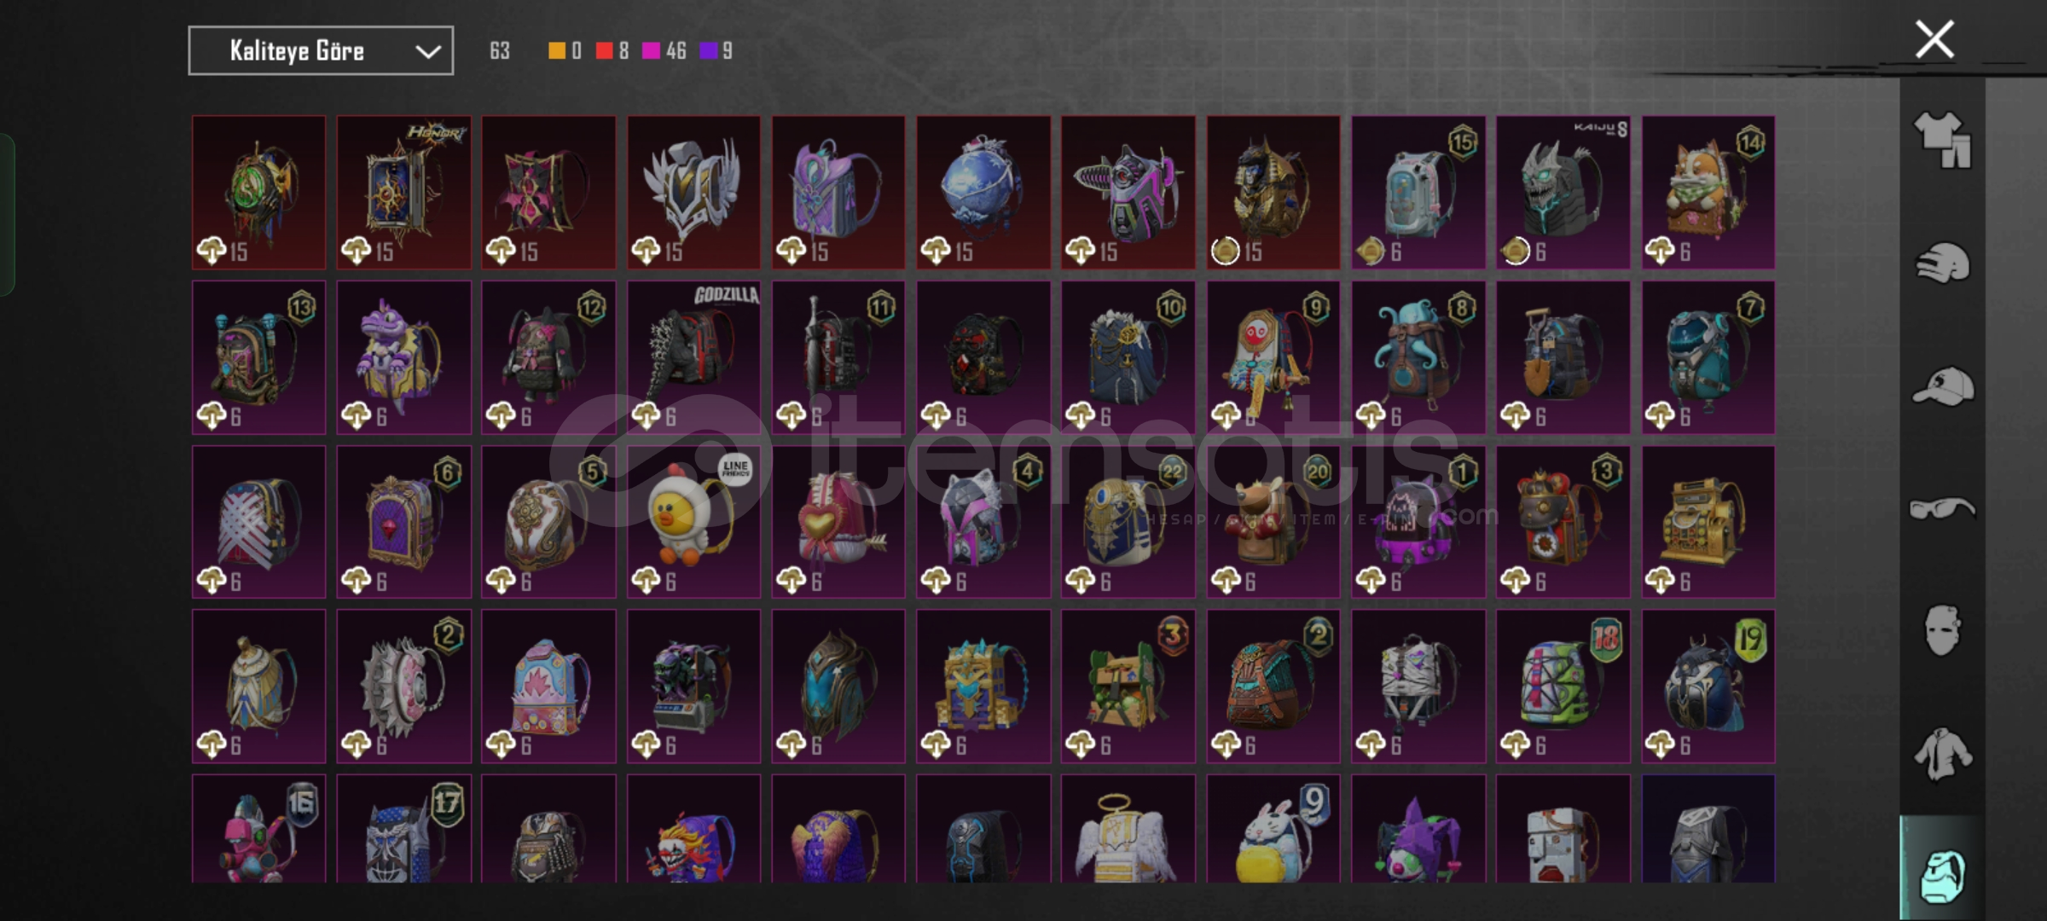Select the golden cash register backpack
This screenshot has width=2047, height=921.
pos(1708,522)
